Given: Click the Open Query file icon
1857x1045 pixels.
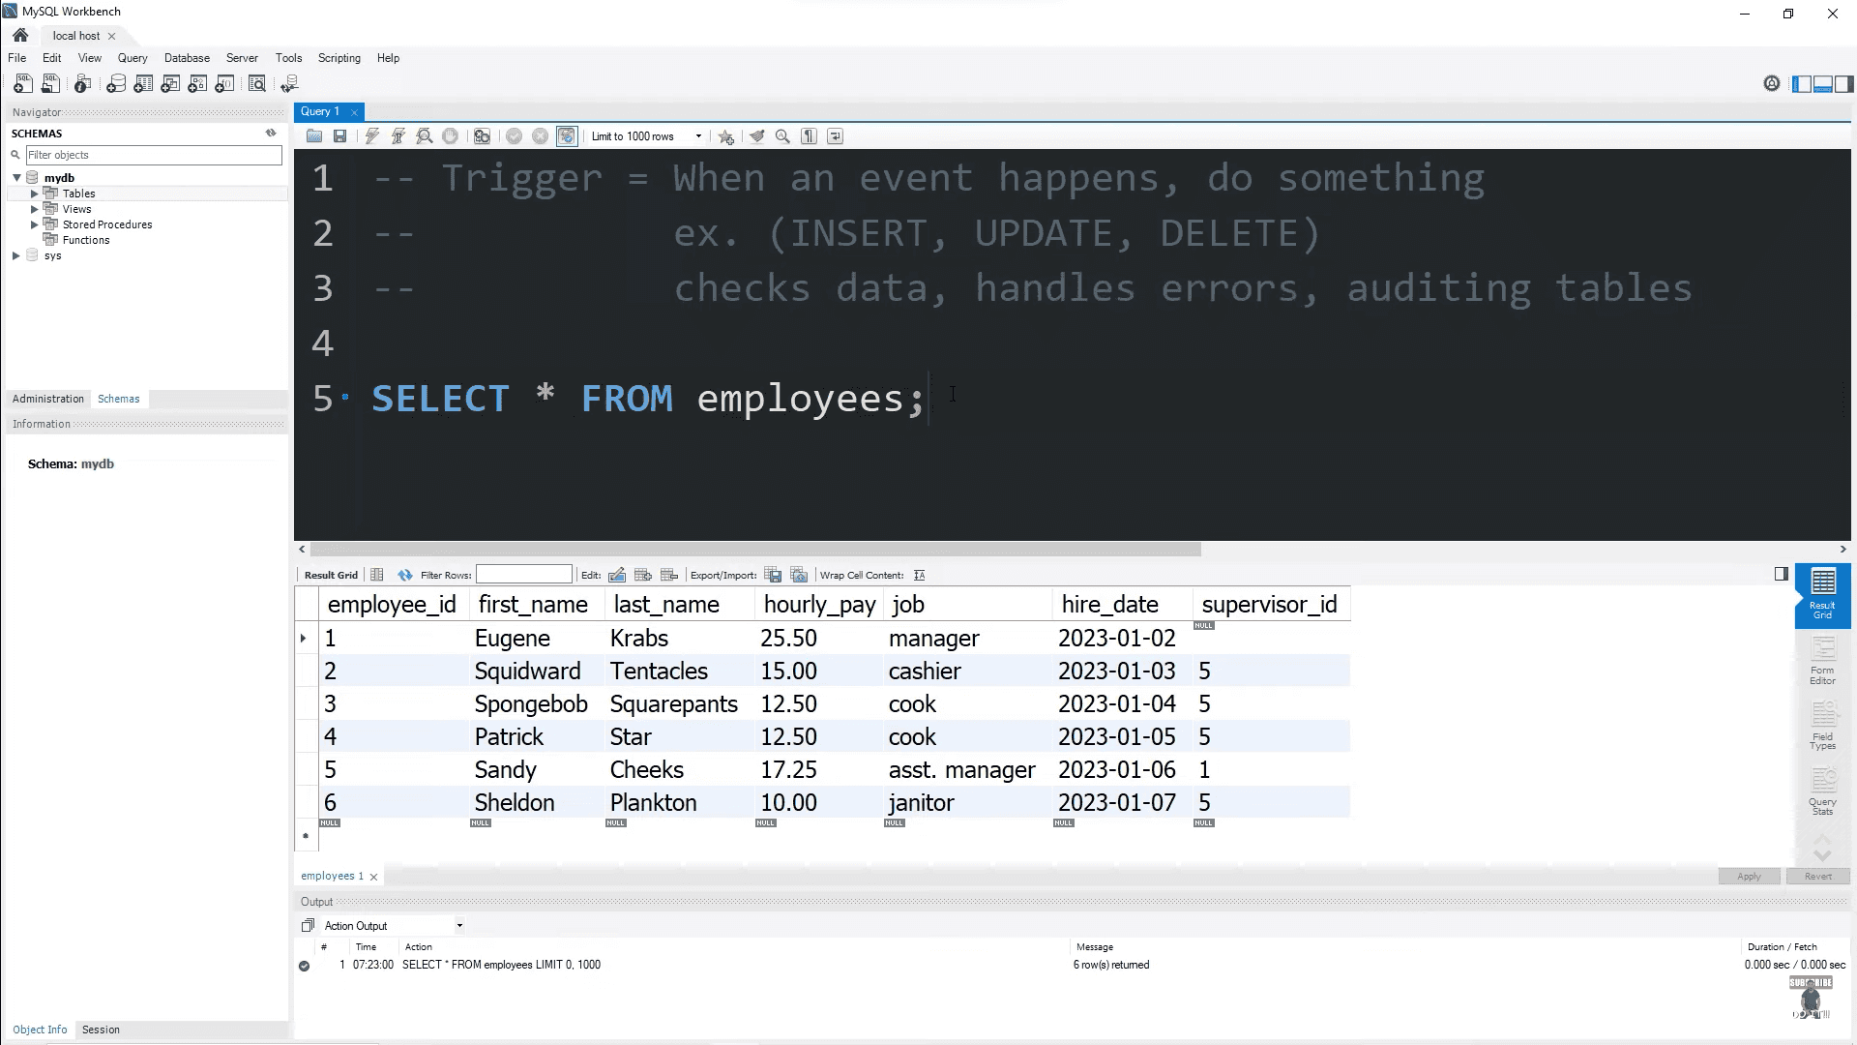Looking at the screenshot, I should point(313,136).
